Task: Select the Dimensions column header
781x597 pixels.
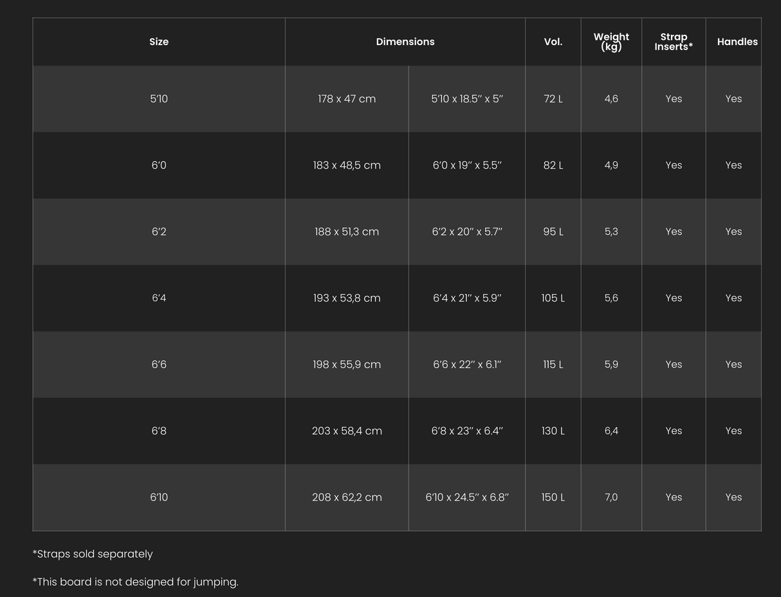Action: pyautogui.click(x=405, y=42)
